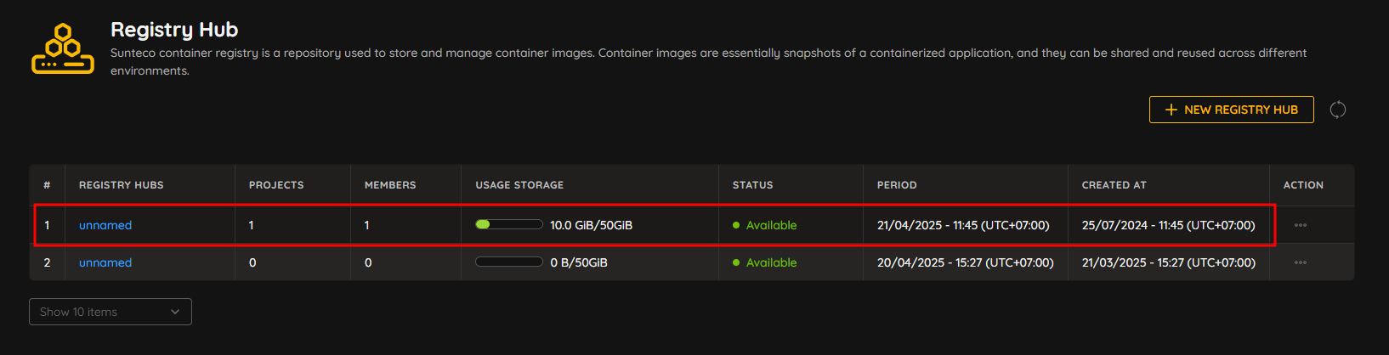This screenshot has height=355, width=1389.
Task: Click the Period column header
Action: click(897, 184)
